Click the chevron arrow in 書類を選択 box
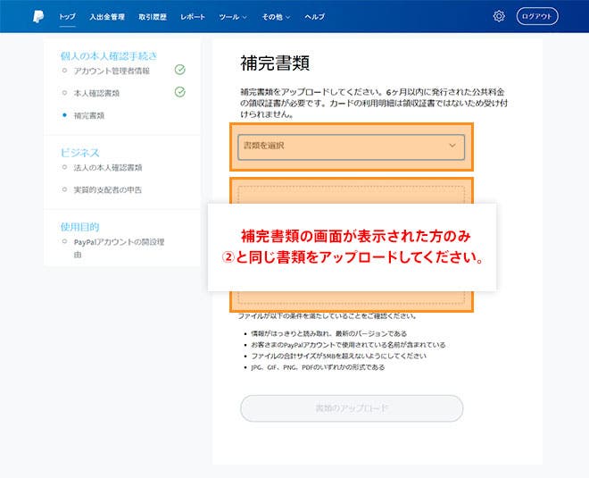 (452, 146)
